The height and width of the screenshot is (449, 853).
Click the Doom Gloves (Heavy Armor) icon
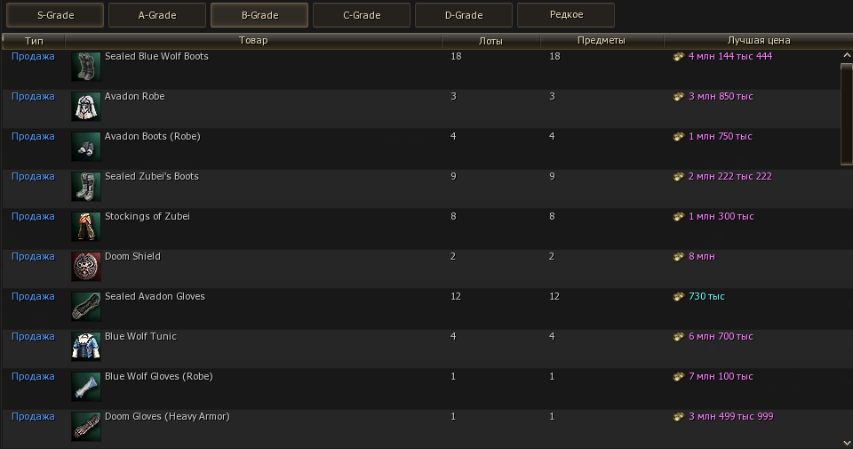click(86, 427)
